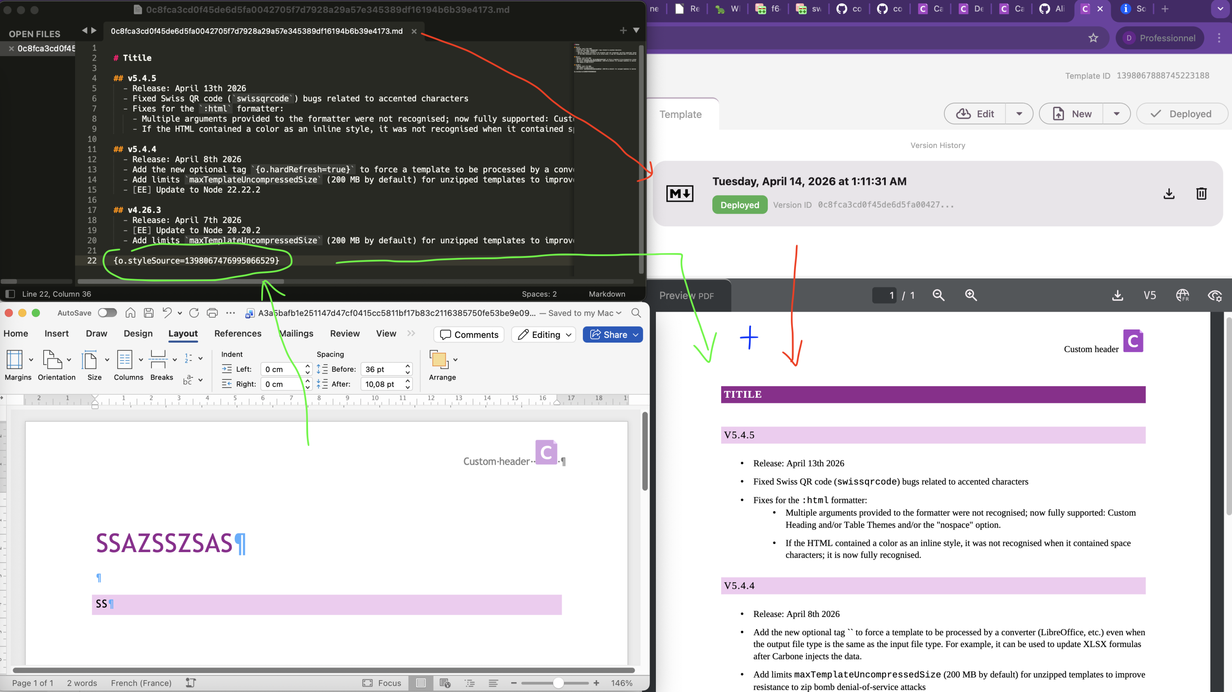
Task: Click the page Size icon
Action: click(x=90, y=360)
